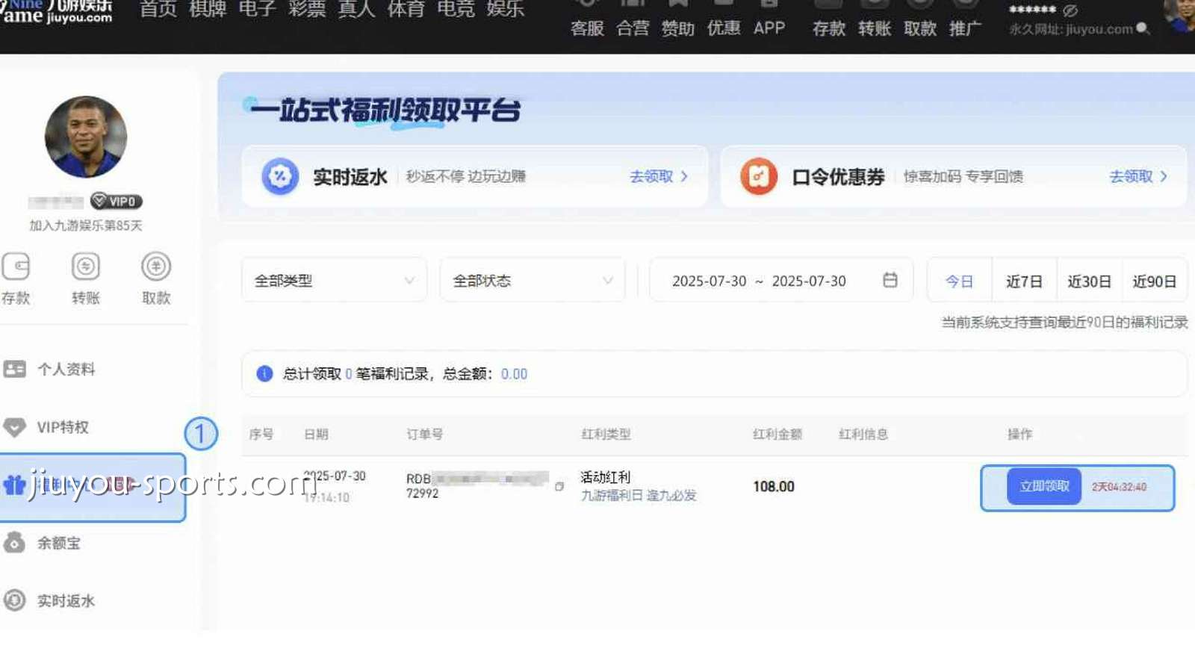
Task: Click the 108.00 bonus amount
Action: point(774,487)
